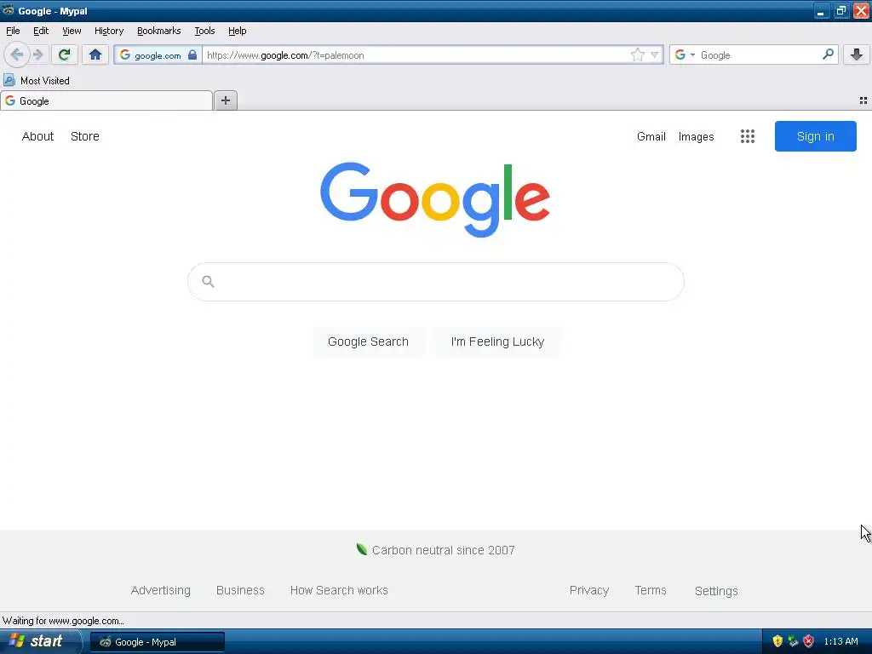Open the Help menu

pyautogui.click(x=238, y=31)
